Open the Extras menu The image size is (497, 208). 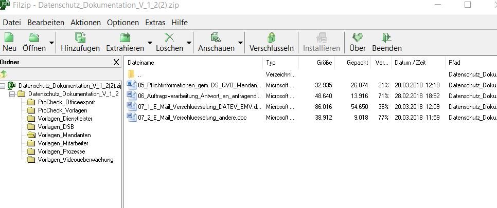[155, 23]
